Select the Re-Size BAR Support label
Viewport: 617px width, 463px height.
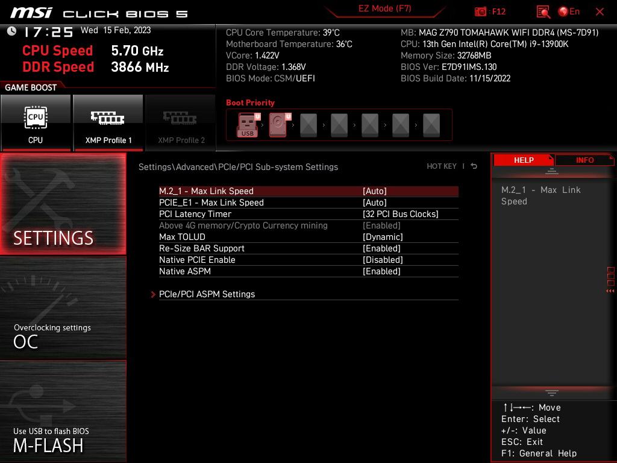coord(201,248)
